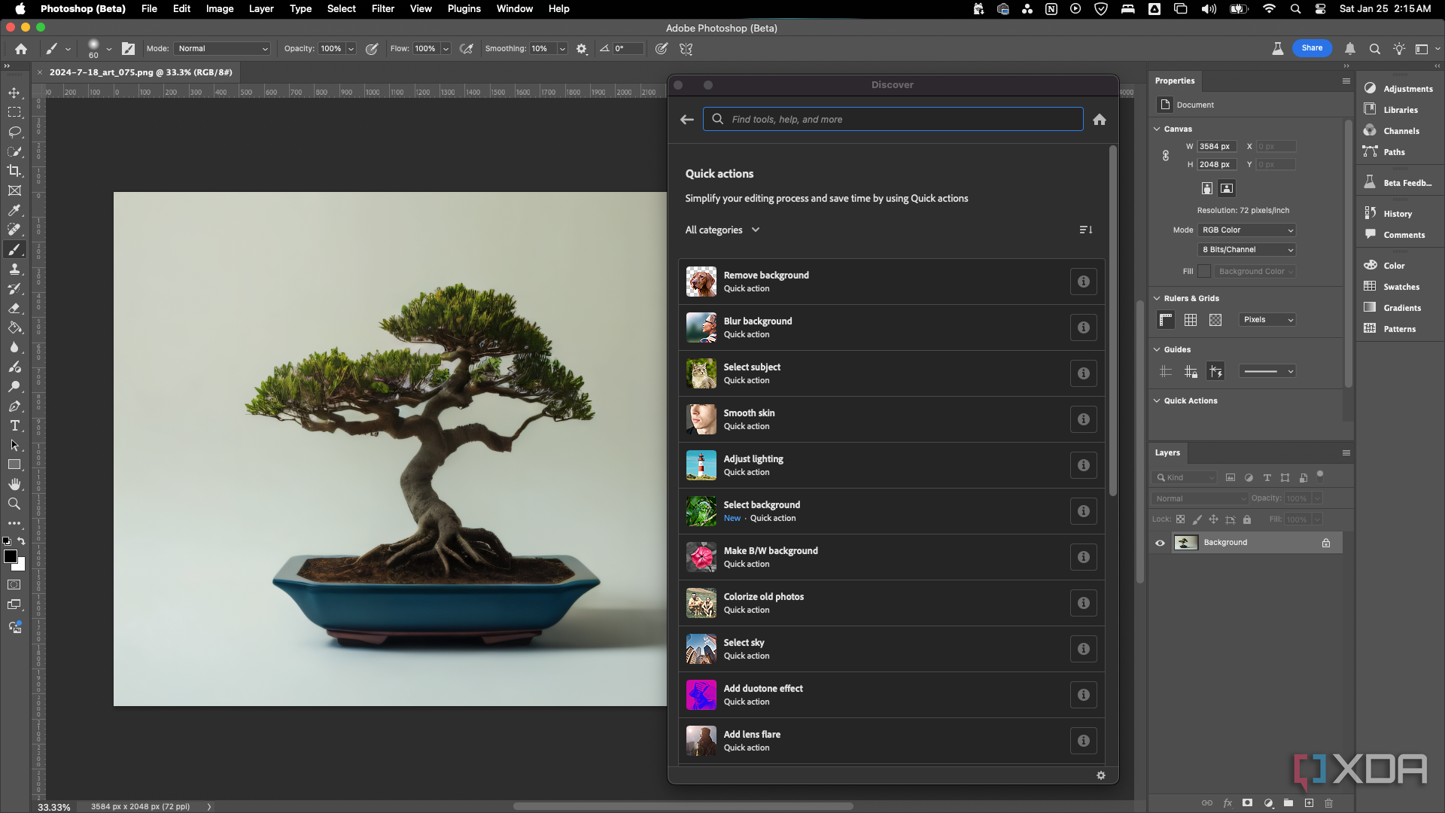Viewport: 1445px width, 813px height.
Task: Select the Healing Brush tool
Action: 15,230
